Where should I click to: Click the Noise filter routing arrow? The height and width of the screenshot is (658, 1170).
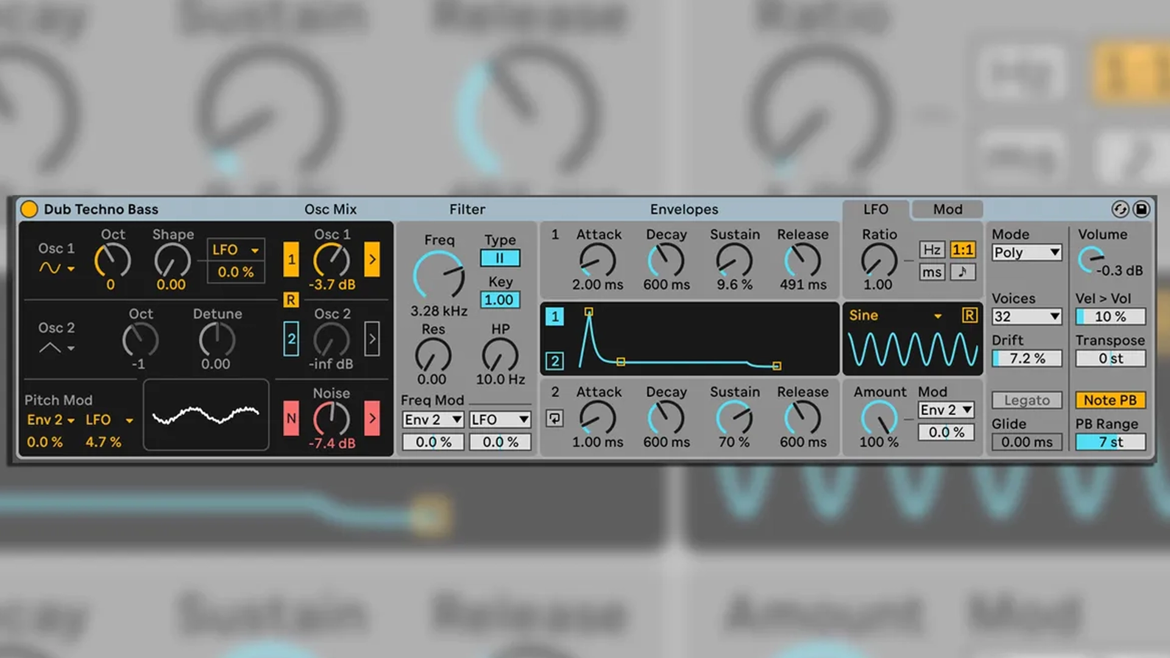pos(372,418)
